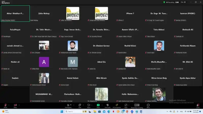Open the React emoji menu
The image size is (203, 114).
click(89, 105)
